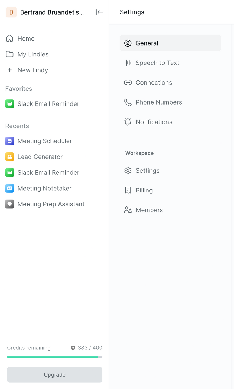The width and height of the screenshot is (234, 389).
Task: Click the Speech to Text waveform icon
Action: click(x=128, y=63)
